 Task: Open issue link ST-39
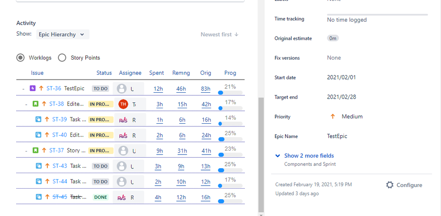pyautogui.click(x=60, y=119)
